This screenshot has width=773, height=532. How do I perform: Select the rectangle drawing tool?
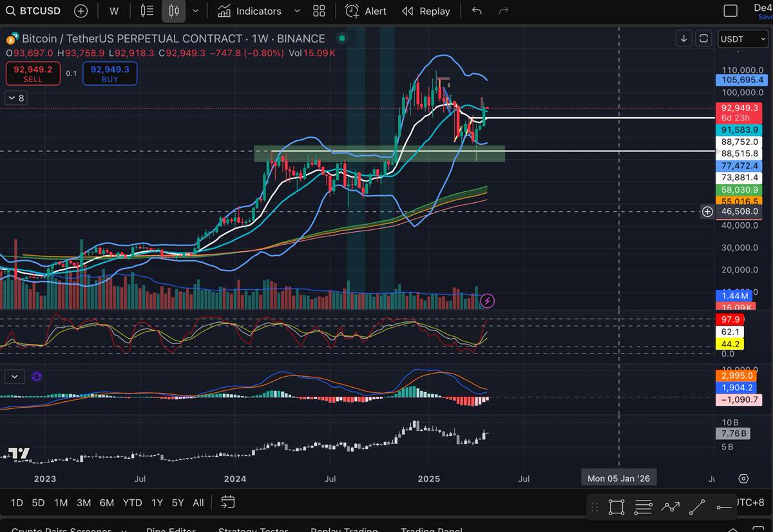click(x=616, y=508)
